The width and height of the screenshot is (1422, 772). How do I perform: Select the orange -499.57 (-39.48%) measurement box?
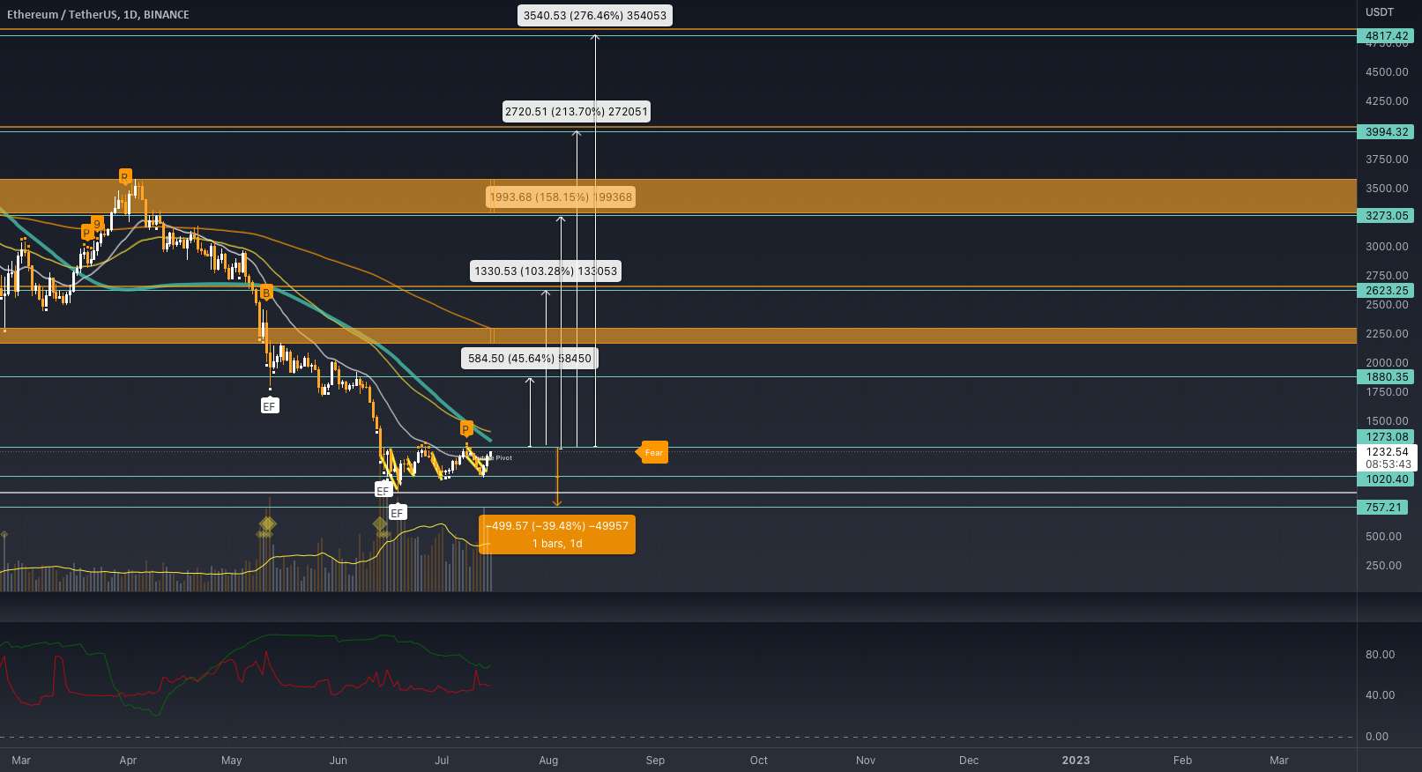(557, 534)
